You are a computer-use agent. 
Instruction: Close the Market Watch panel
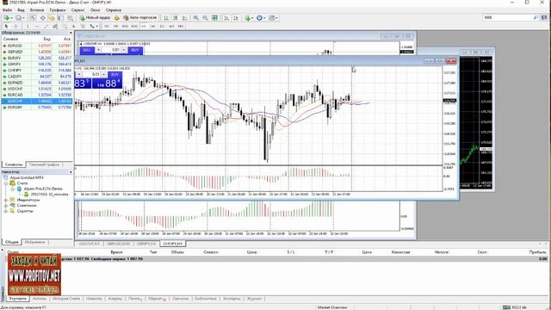[x=71, y=33]
